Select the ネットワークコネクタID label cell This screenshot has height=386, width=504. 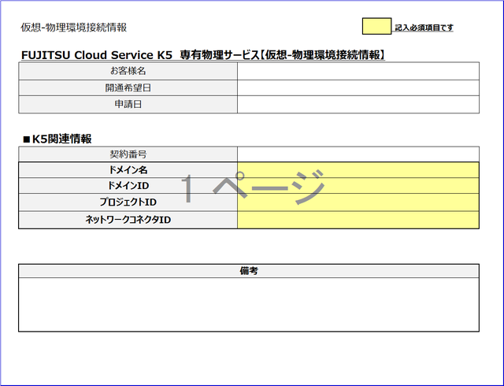click(x=128, y=220)
